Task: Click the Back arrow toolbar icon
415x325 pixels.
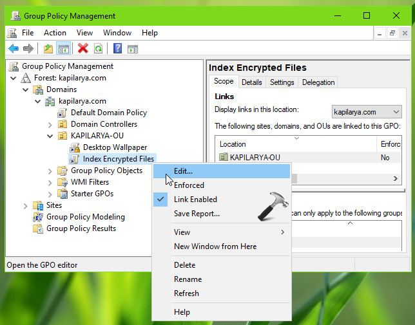Action: 14,49
